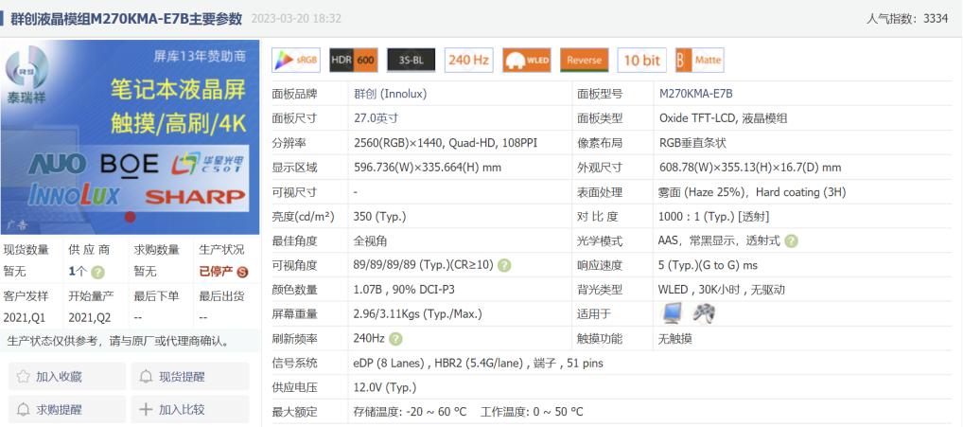Click the 生产状态仅供参考 notice text
The width and height of the screenshot is (963, 427).
click(119, 341)
